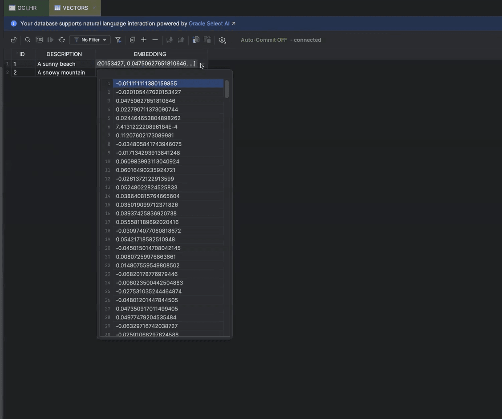
Task: Select vector value 0.047350917011499405
Action: point(168,309)
